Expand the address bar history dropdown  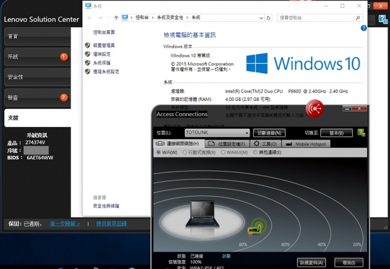261,18
